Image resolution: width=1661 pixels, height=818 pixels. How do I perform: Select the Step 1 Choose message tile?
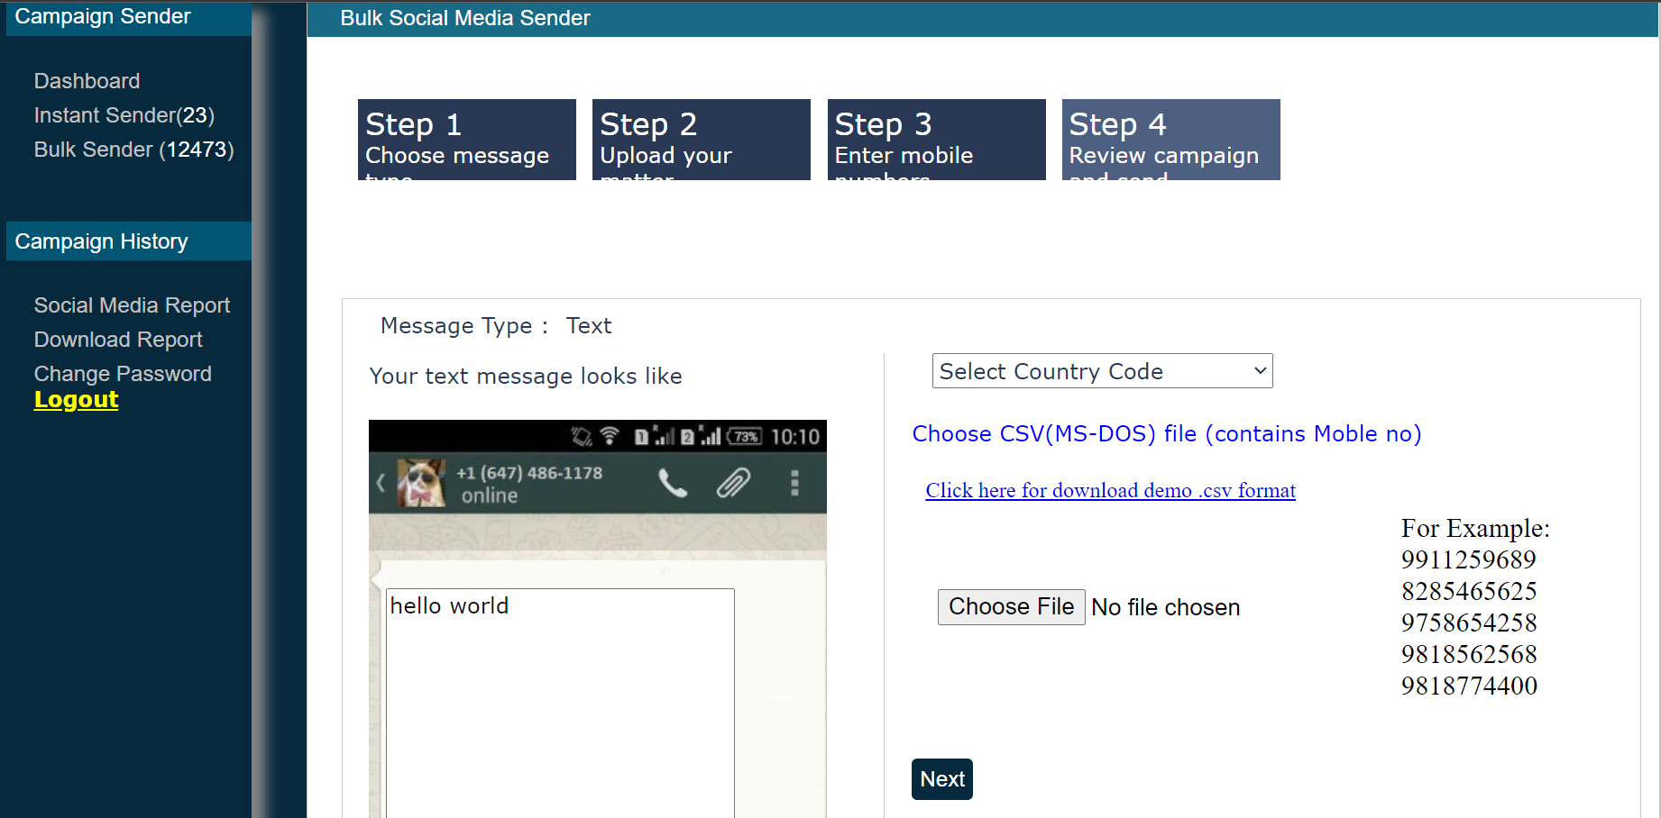467,140
